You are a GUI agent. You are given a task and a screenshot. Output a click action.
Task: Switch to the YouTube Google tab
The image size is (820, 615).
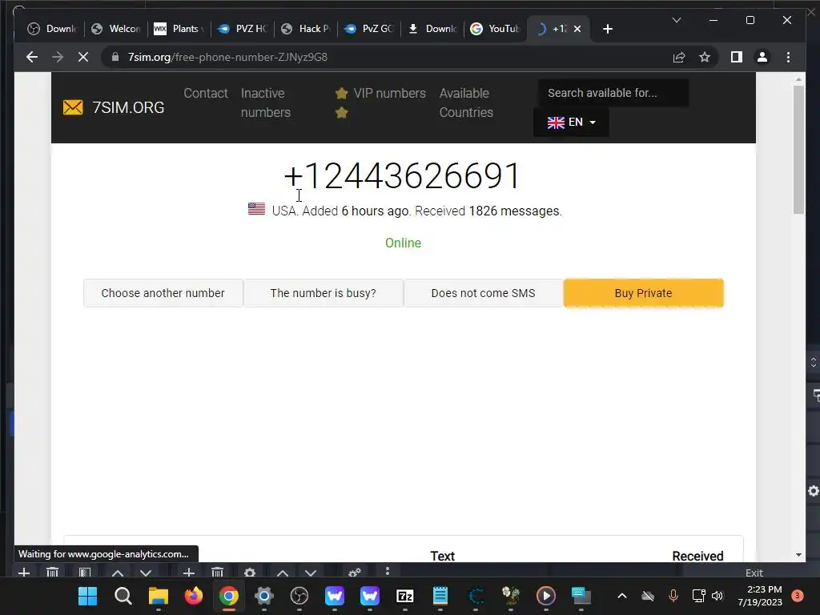coord(495,29)
